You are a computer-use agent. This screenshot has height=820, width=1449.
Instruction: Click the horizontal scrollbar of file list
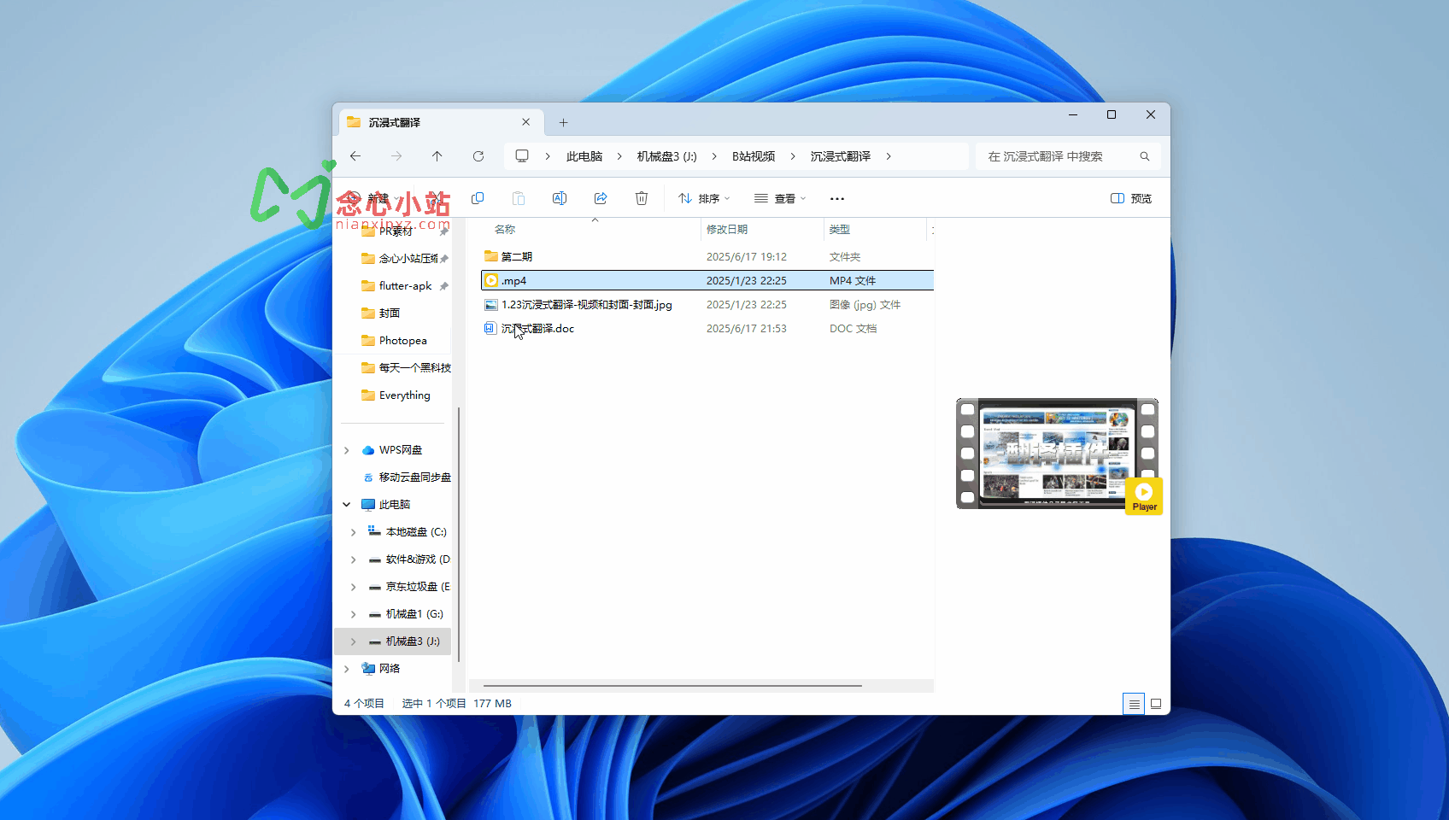point(672,685)
